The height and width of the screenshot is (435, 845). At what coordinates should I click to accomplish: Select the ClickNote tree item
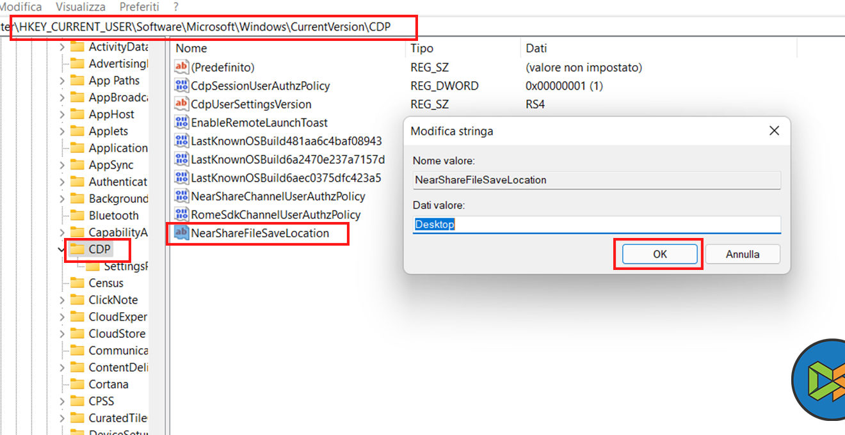(113, 300)
